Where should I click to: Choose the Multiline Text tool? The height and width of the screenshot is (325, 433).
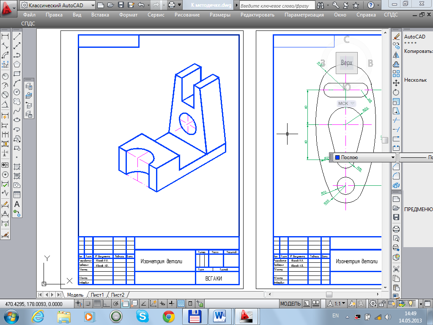click(x=17, y=204)
